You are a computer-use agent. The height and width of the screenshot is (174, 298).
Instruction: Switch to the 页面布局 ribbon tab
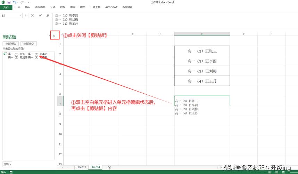40,7
